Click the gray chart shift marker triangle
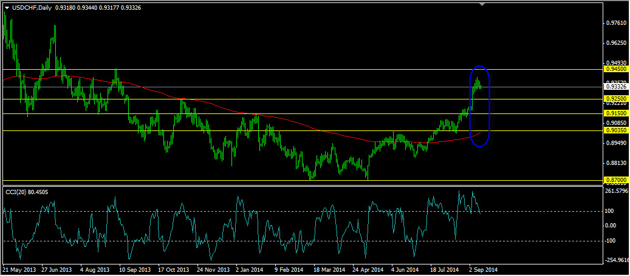Image resolution: width=630 pixels, height=276 pixels. coord(482,4)
